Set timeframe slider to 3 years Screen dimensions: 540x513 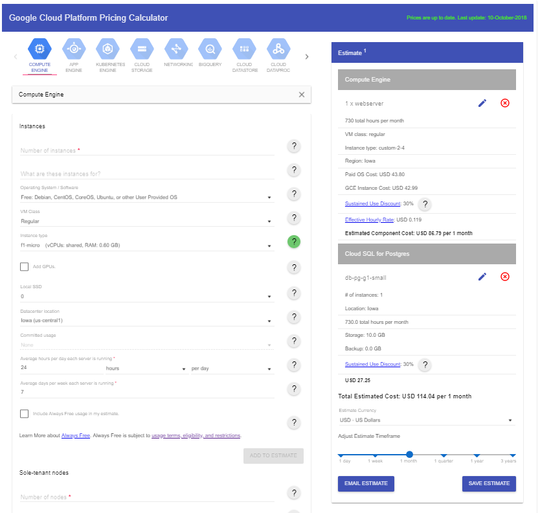coord(513,455)
